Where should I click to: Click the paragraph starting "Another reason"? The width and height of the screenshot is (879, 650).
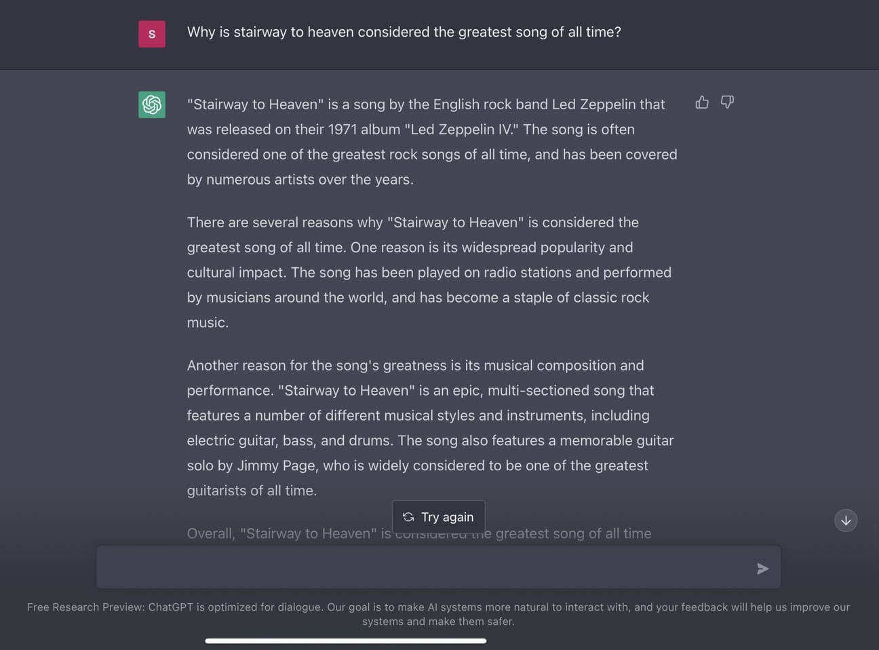430,427
